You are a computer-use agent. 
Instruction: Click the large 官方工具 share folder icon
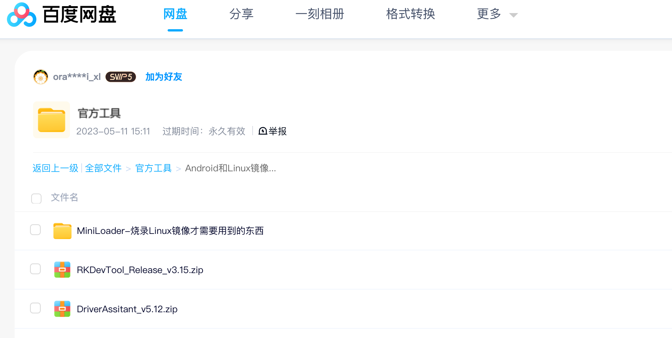52,120
